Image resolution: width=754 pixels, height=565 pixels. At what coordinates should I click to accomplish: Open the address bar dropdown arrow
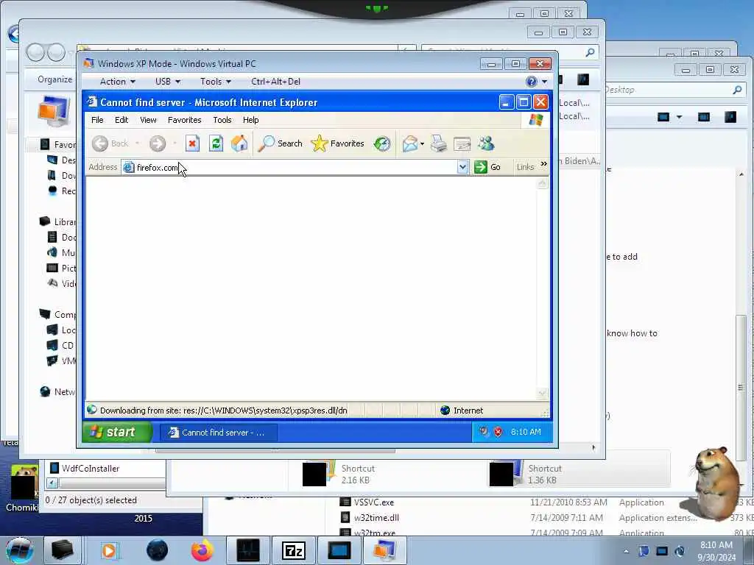(462, 167)
